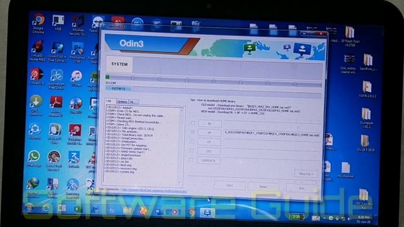Toggle the USERDATA file checkbox
This screenshot has width=404, height=227.
tap(191, 160)
